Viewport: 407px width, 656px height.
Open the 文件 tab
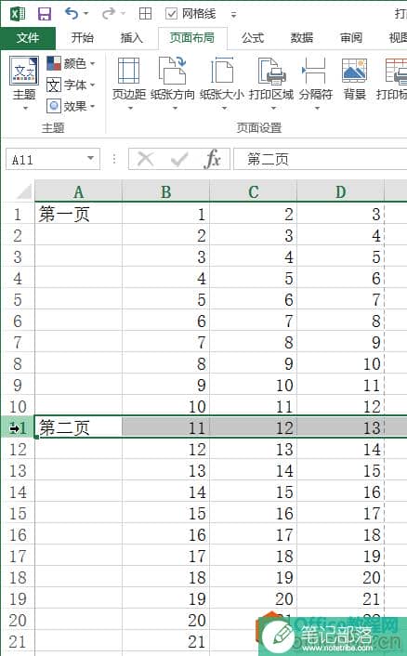pos(28,38)
